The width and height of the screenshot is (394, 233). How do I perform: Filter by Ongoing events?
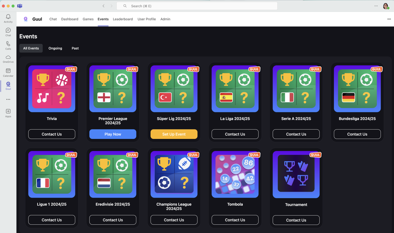[55, 48]
